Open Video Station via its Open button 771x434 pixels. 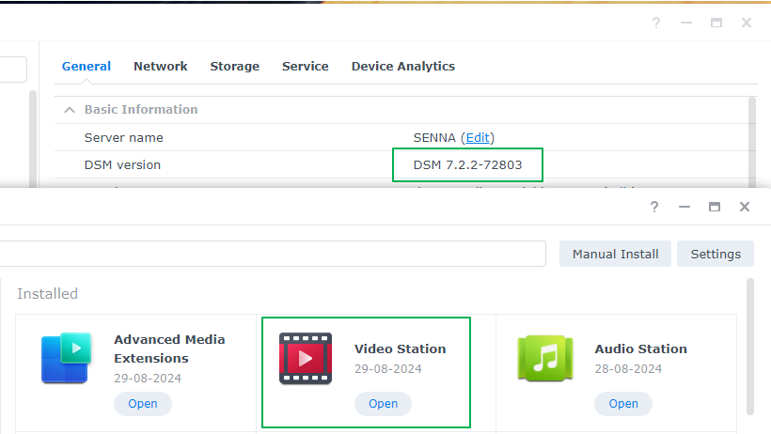pyautogui.click(x=383, y=404)
